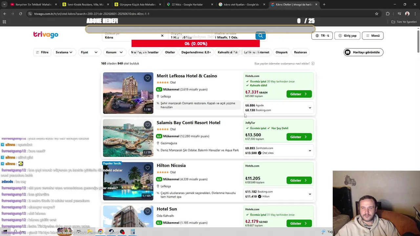Open the Filtre filter button
Screen dimensions: 420x236
tap(42, 52)
